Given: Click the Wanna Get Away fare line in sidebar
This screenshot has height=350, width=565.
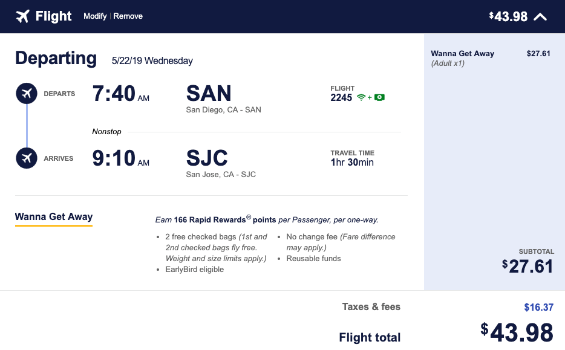Looking at the screenshot, I should (x=462, y=54).
